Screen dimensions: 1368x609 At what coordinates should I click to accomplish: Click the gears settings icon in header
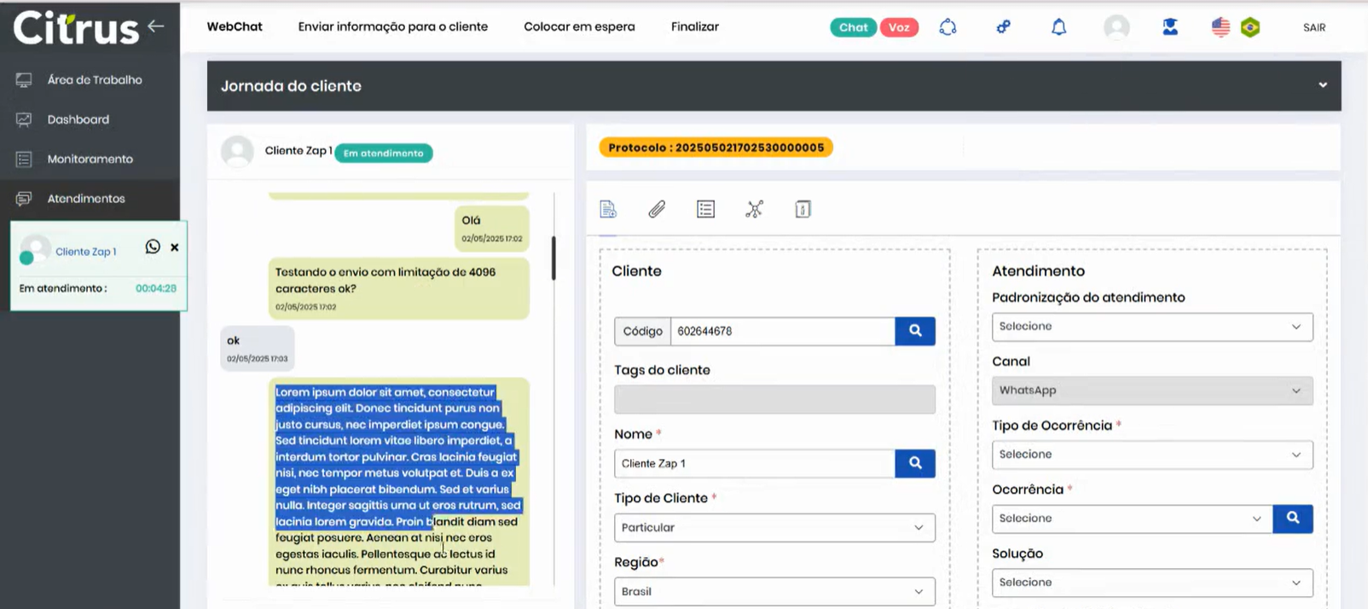[1003, 27]
